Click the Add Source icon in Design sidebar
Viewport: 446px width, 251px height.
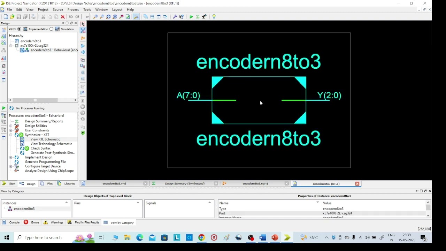coord(3,36)
